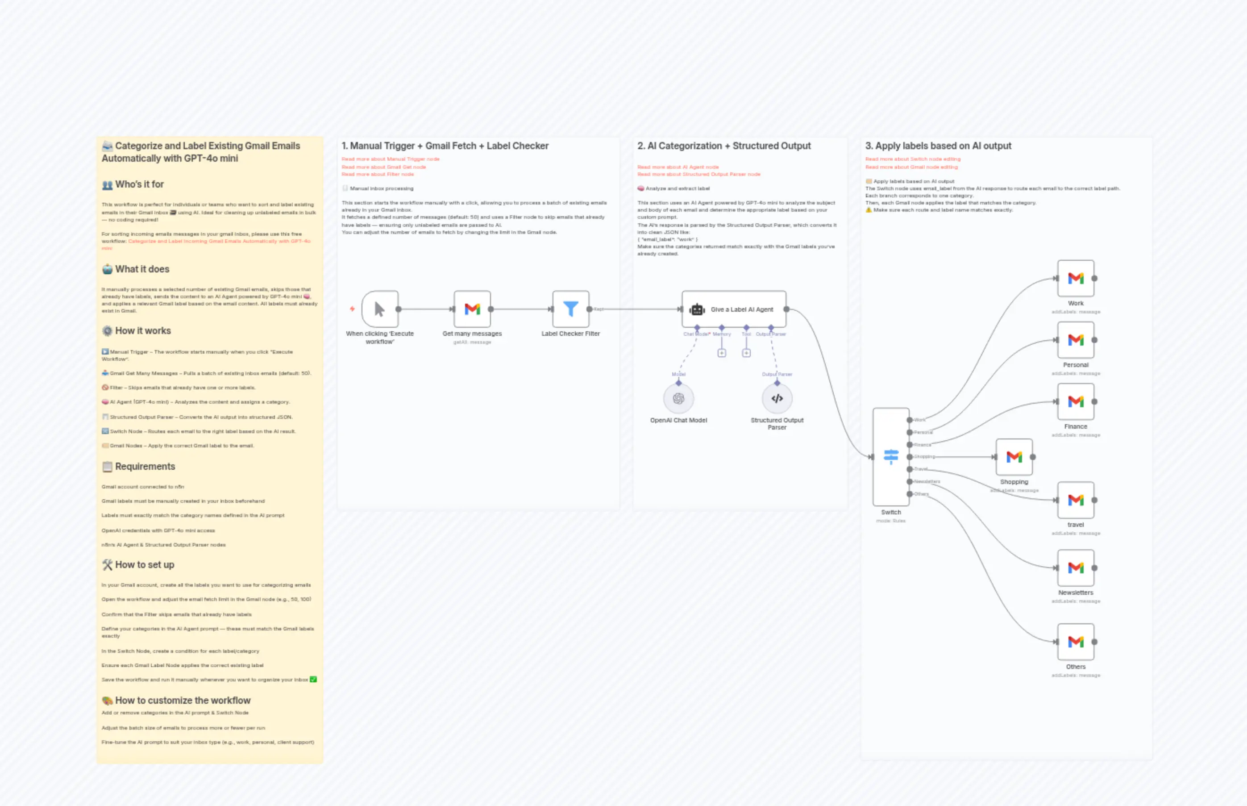Select the OpenAI Chat Model node icon

679,399
